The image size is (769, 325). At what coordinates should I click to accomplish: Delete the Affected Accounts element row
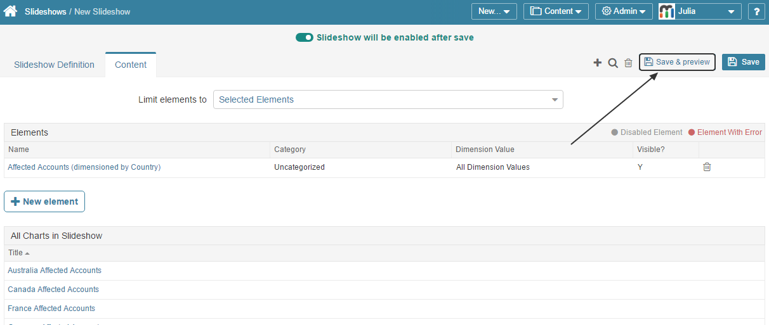pyautogui.click(x=707, y=167)
